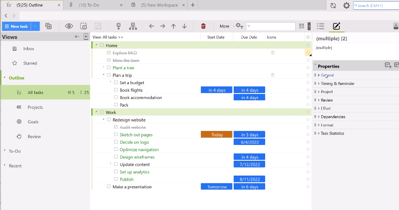This screenshot has height=210, width=399.
Task: Move task up with the up arrow
Action: [x=173, y=26]
